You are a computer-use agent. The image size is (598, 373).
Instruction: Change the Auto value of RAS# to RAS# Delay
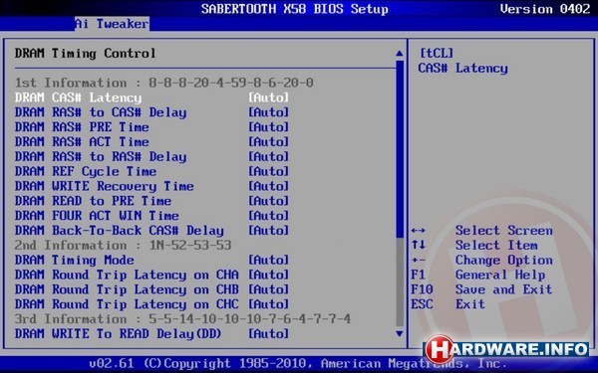(x=268, y=156)
